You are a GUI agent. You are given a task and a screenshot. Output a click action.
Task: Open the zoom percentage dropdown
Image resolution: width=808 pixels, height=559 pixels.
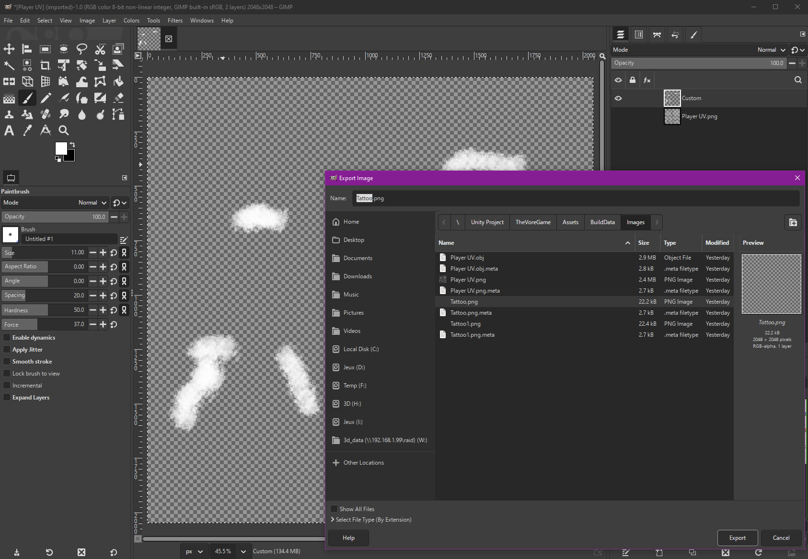coord(243,551)
